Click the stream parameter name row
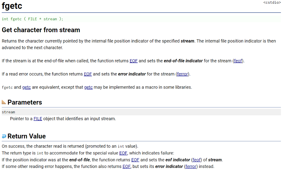This screenshot has height=176, width=287. [x=141, y=112]
